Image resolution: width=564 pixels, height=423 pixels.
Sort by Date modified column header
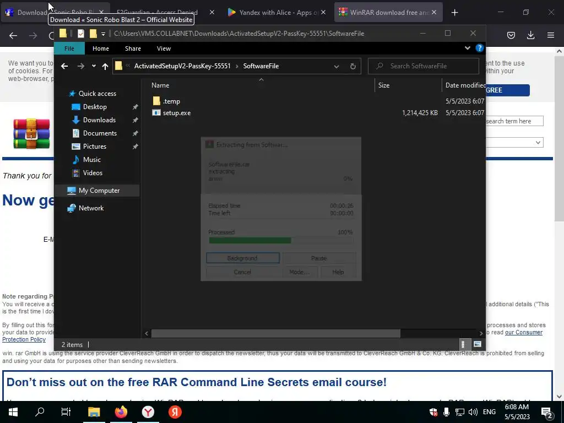click(465, 85)
